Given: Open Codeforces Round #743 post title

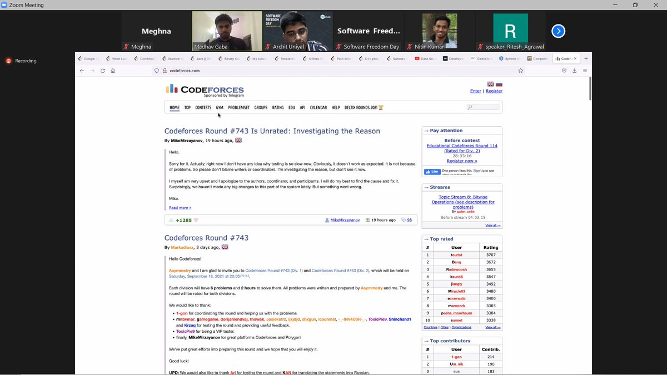Looking at the screenshot, I should pyautogui.click(x=206, y=238).
